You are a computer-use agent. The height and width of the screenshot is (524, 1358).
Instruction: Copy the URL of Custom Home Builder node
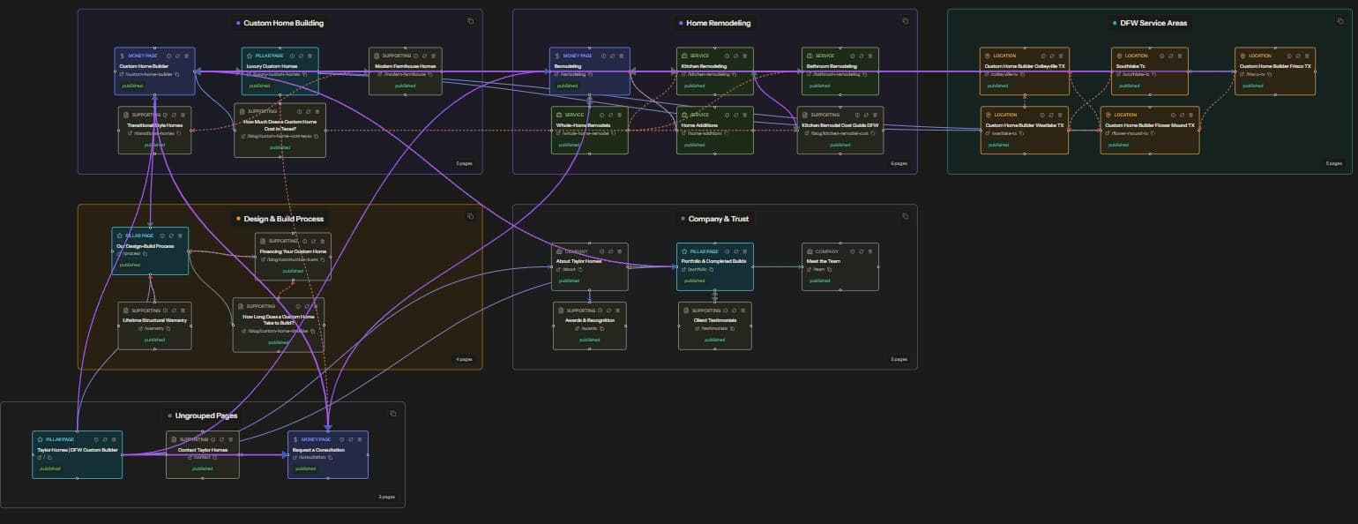click(x=177, y=74)
